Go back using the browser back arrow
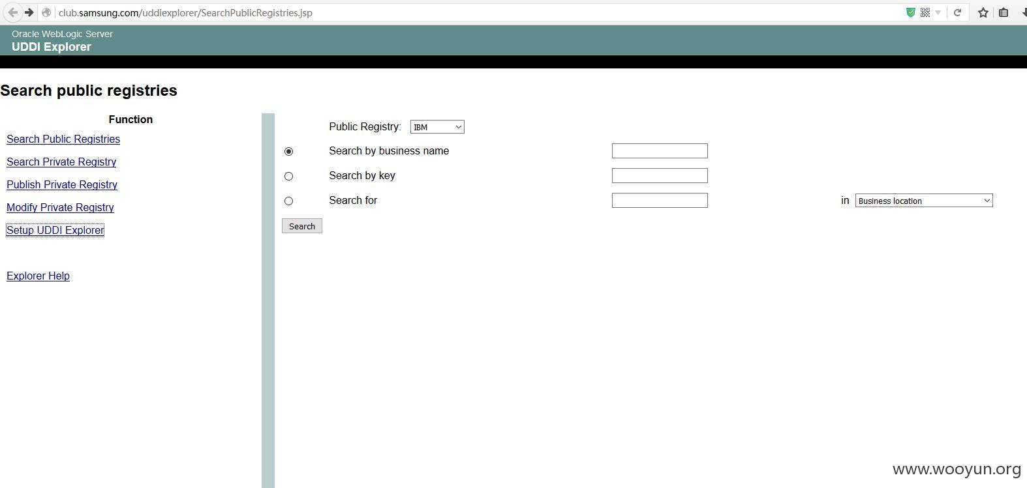 point(13,12)
